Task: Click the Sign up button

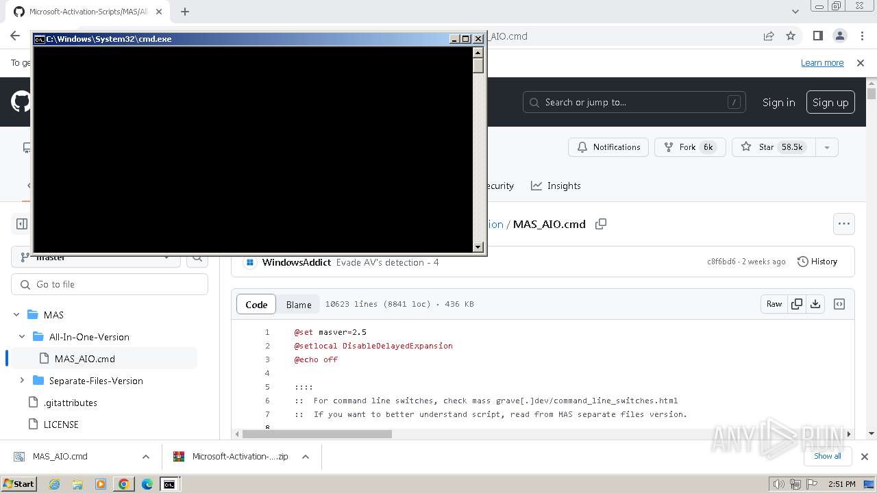Action: pos(830,102)
